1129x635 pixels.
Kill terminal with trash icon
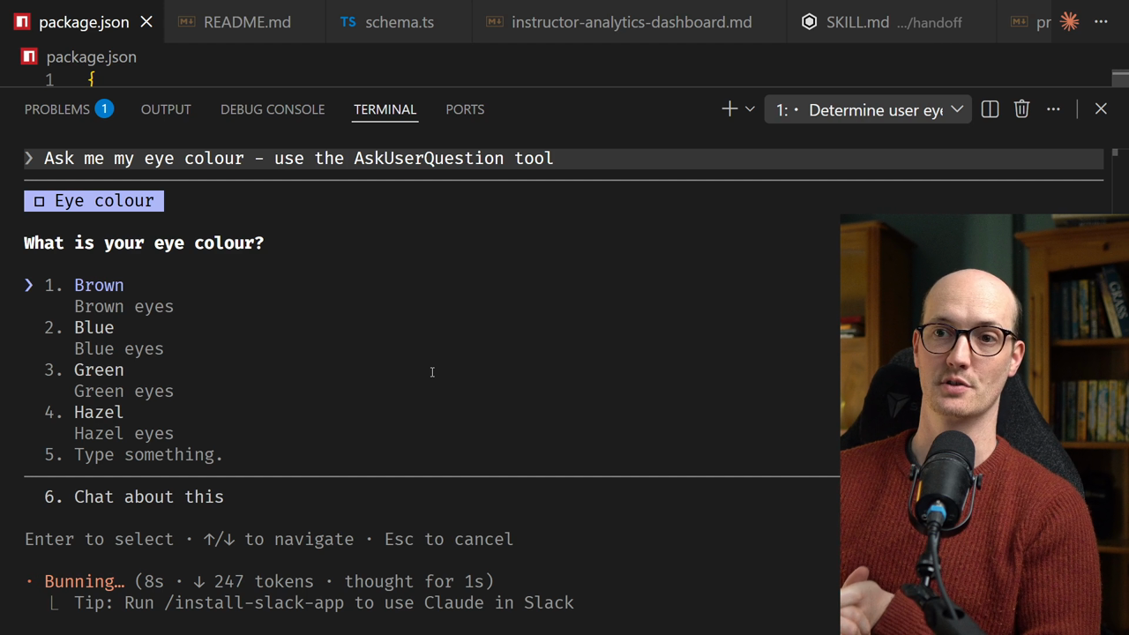[1021, 109]
